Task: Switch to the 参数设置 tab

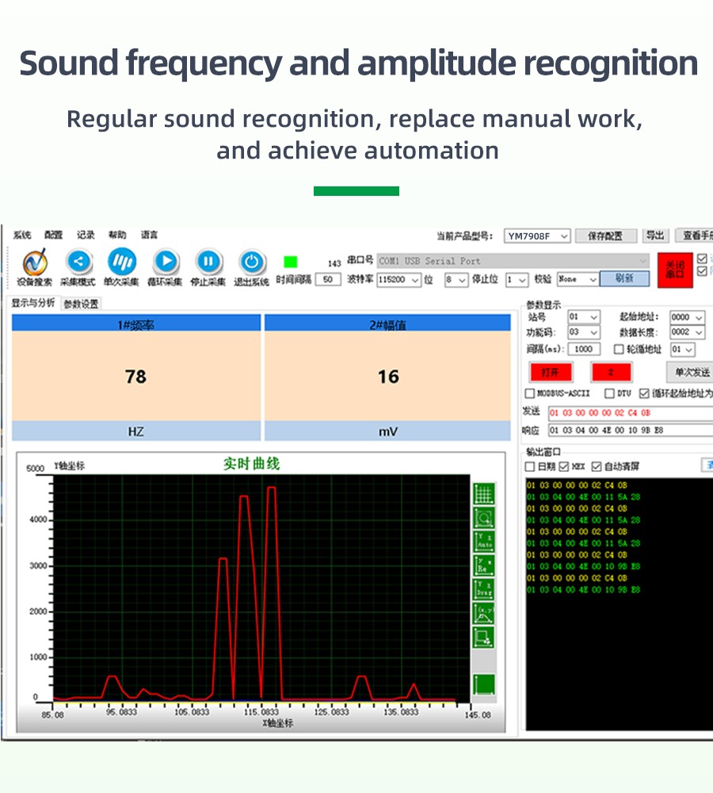Action: pyautogui.click(x=81, y=304)
